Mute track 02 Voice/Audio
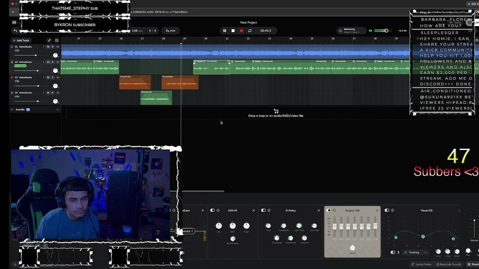The height and width of the screenshot is (269, 479). pos(48,62)
